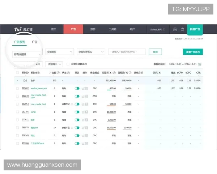Screen dimensions: 217x174
Task: Click total budget bar 15,000.00 for row 268978
Action: tap(111, 128)
